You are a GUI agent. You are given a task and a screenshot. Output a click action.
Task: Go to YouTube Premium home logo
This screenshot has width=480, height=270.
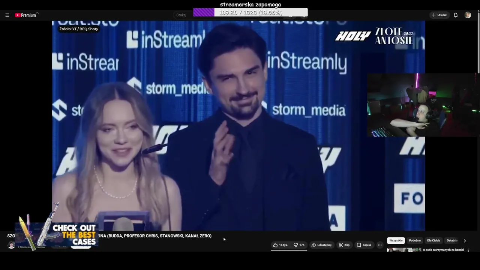coord(26,15)
